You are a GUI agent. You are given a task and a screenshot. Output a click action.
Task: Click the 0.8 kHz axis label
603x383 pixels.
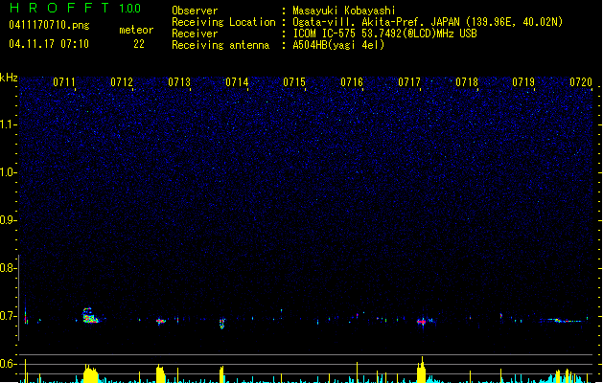click(x=8, y=268)
